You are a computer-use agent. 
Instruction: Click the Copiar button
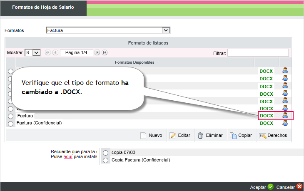[242, 135]
